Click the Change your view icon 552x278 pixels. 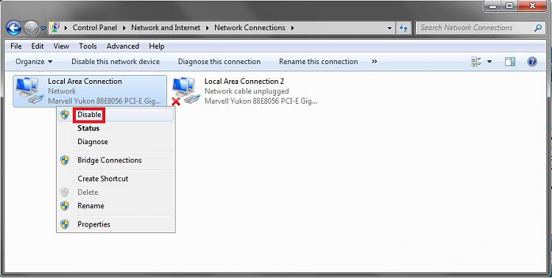point(476,62)
